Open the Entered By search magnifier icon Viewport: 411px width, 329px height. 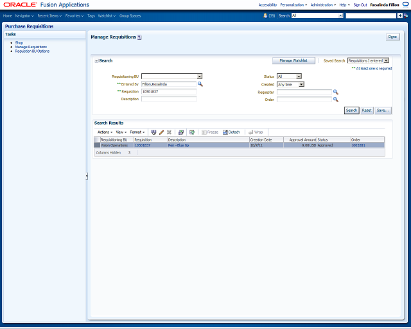pyautogui.click(x=200, y=84)
